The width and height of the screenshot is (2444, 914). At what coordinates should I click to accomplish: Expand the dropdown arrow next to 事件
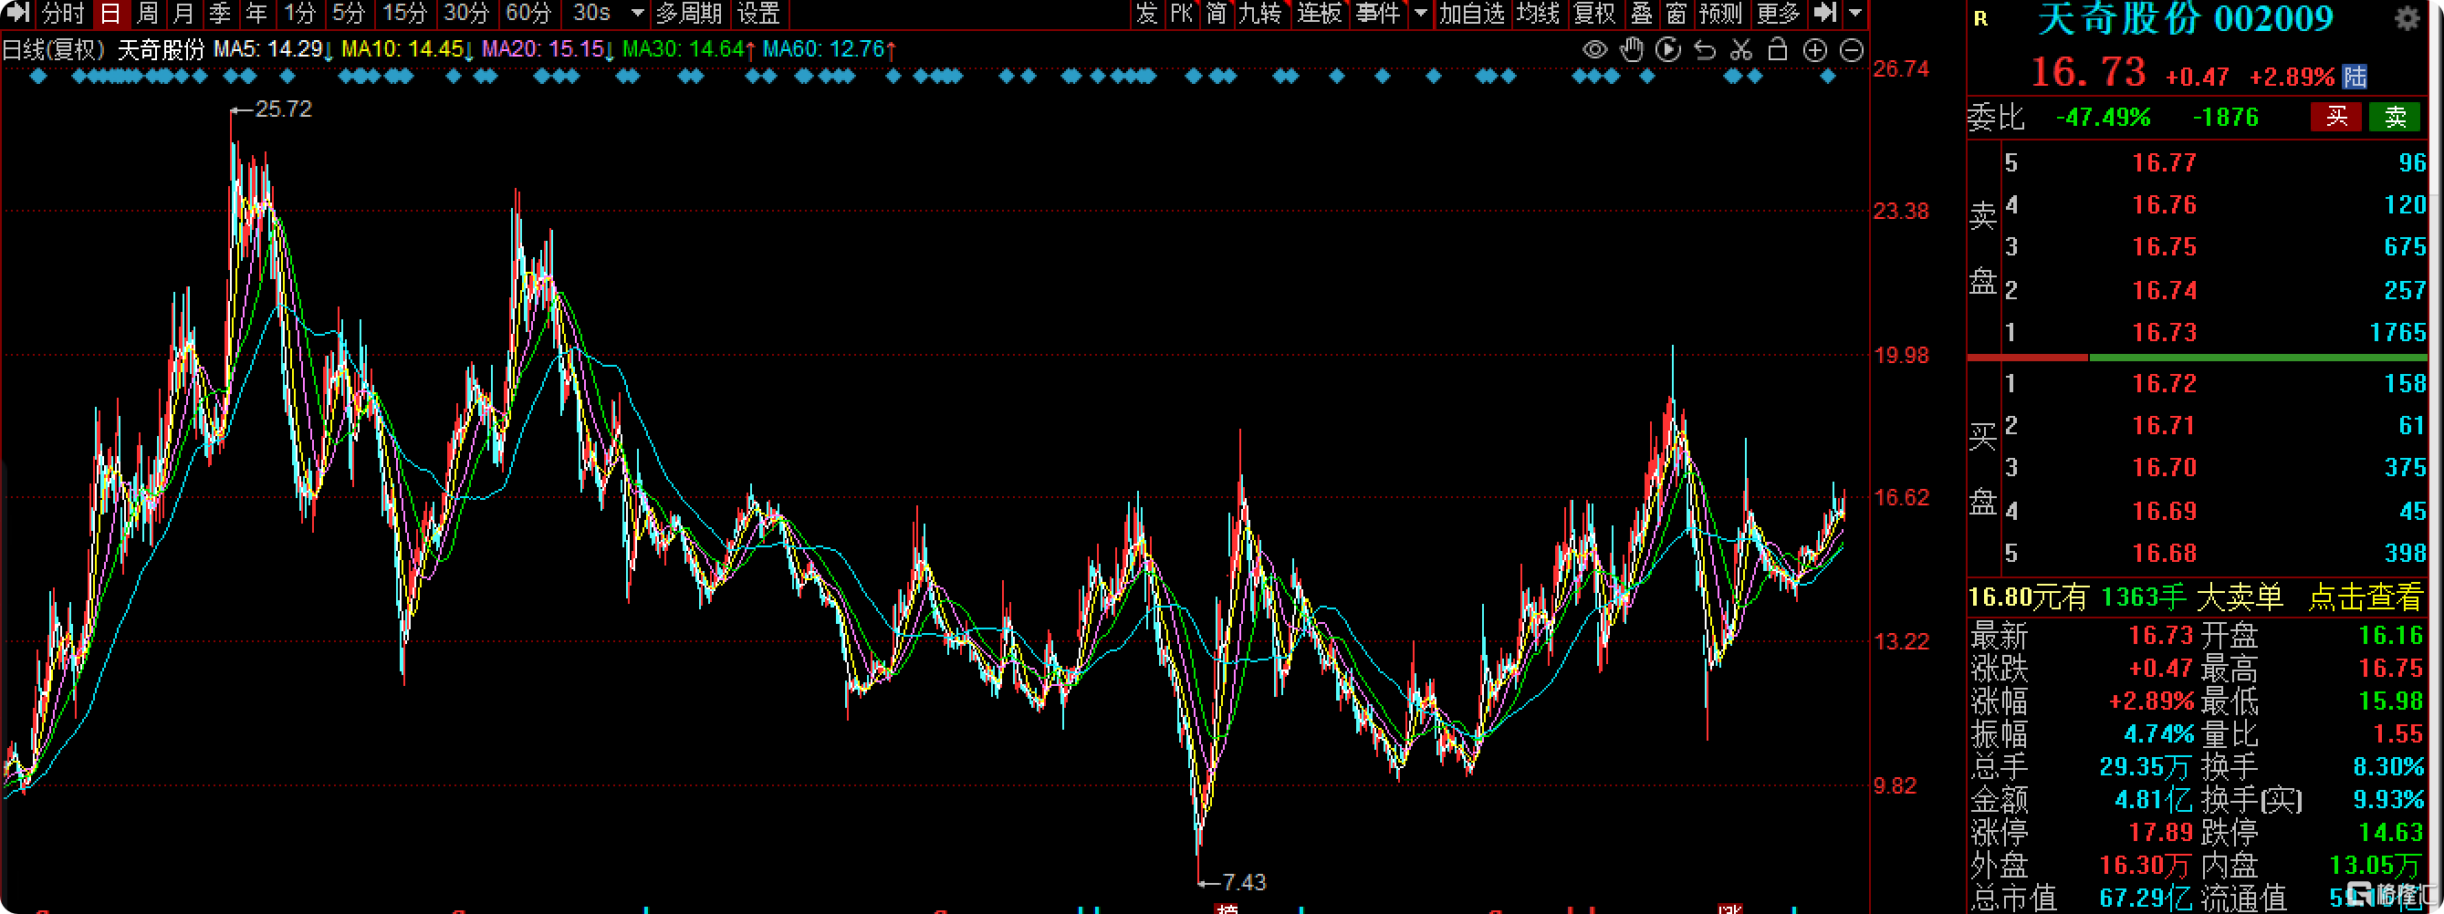[1420, 14]
